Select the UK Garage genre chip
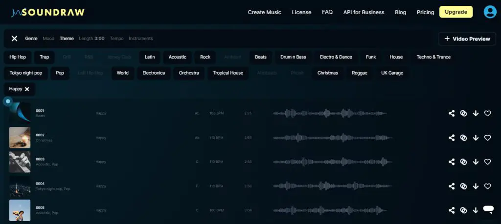This screenshot has width=501, height=224. click(392, 73)
